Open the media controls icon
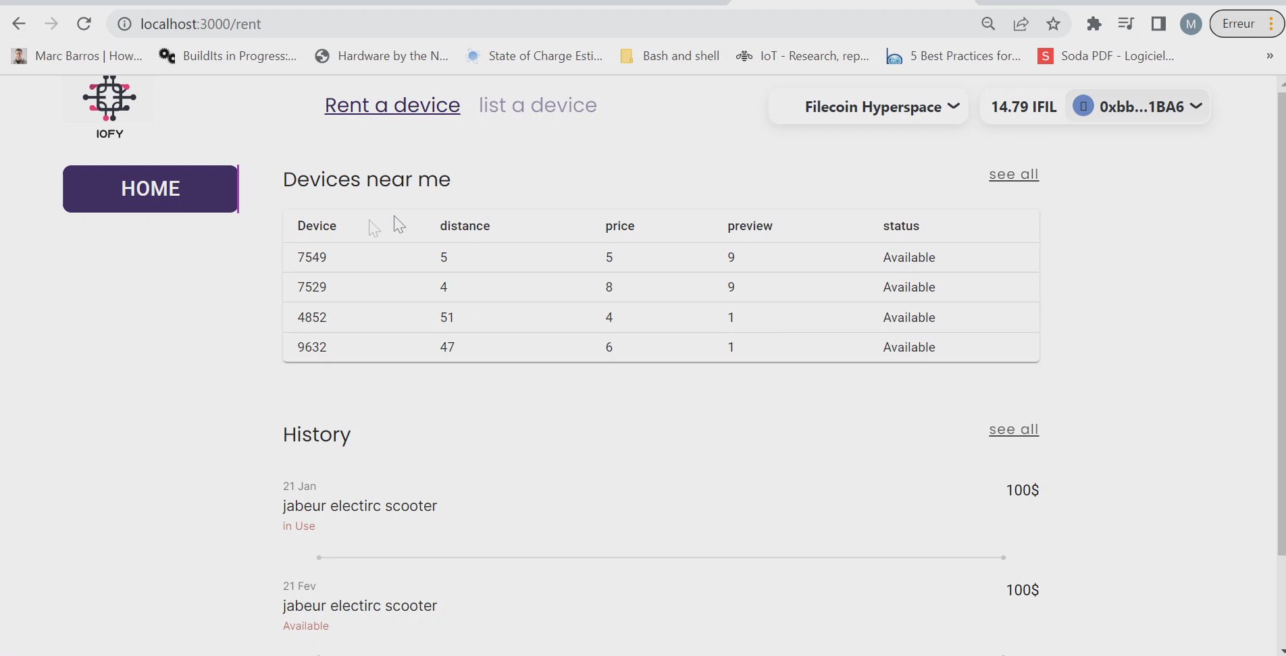Screen dimensions: 1286x656 (1125, 24)
